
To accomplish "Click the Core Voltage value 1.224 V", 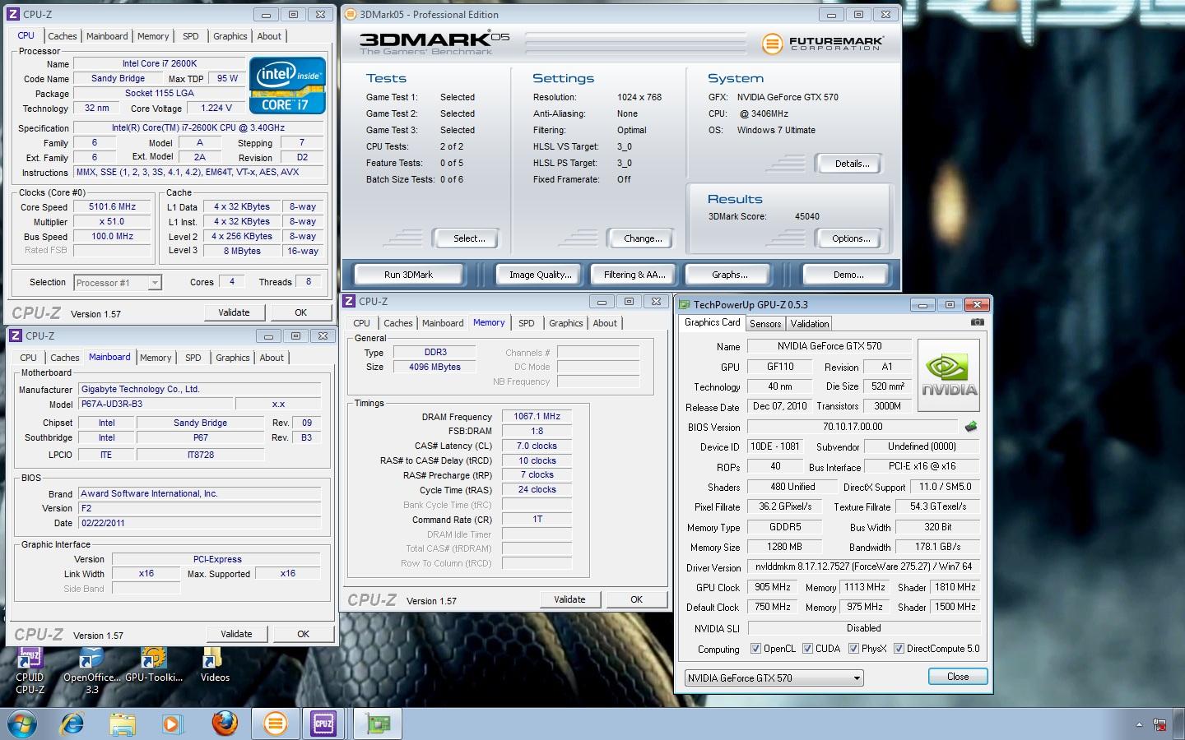I will [x=216, y=108].
